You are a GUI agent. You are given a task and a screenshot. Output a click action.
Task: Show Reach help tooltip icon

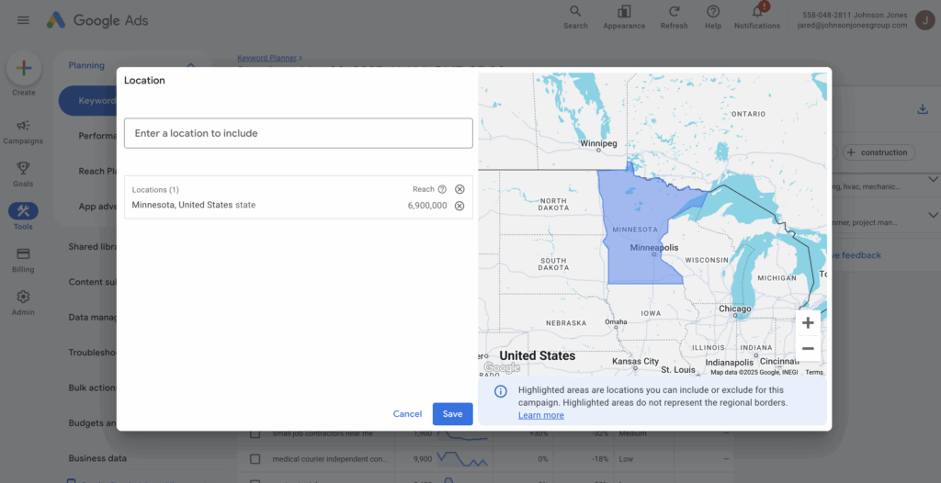coord(442,189)
